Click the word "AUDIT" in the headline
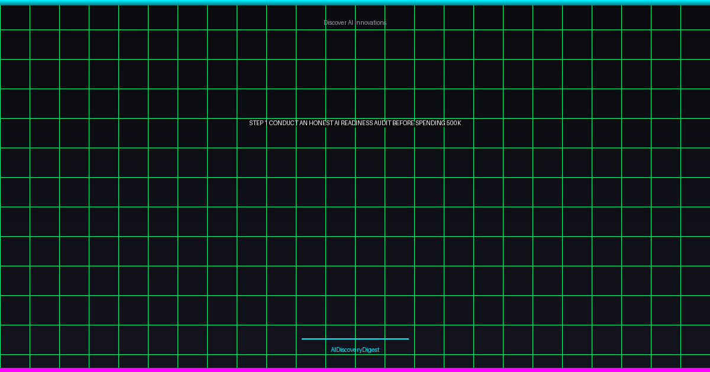Viewport: 710px width, 372px height. 383,123
